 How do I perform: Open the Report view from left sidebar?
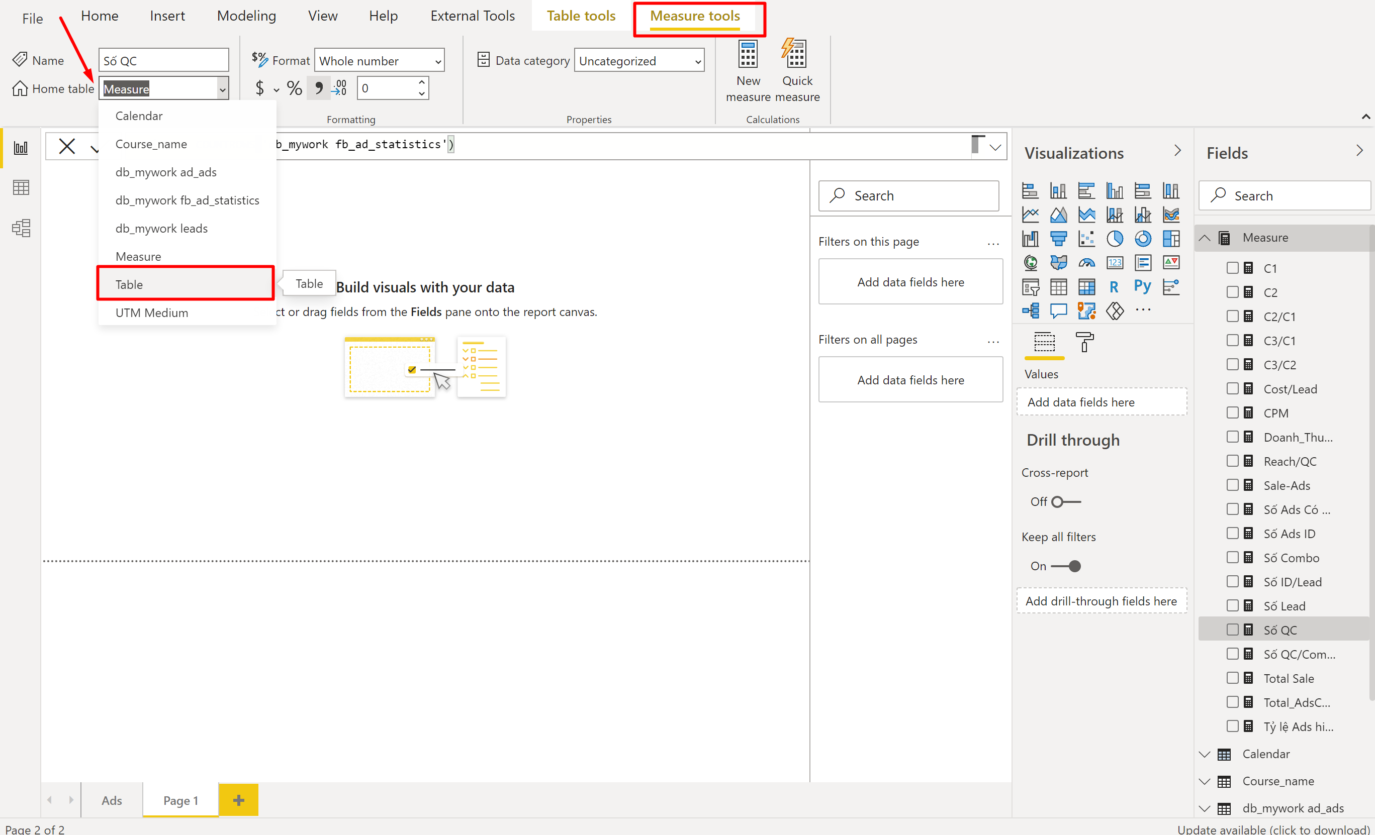pyautogui.click(x=21, y=148)
